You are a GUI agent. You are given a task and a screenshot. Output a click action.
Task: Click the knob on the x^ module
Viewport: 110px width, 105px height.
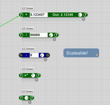[33, 76]
